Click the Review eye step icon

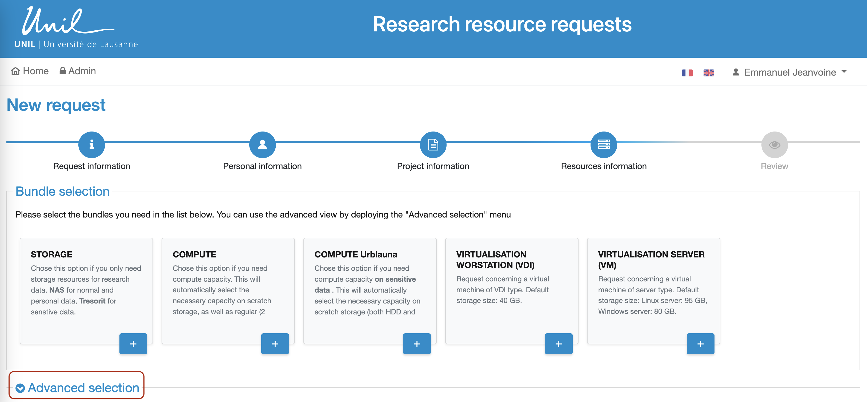point(774,145)
